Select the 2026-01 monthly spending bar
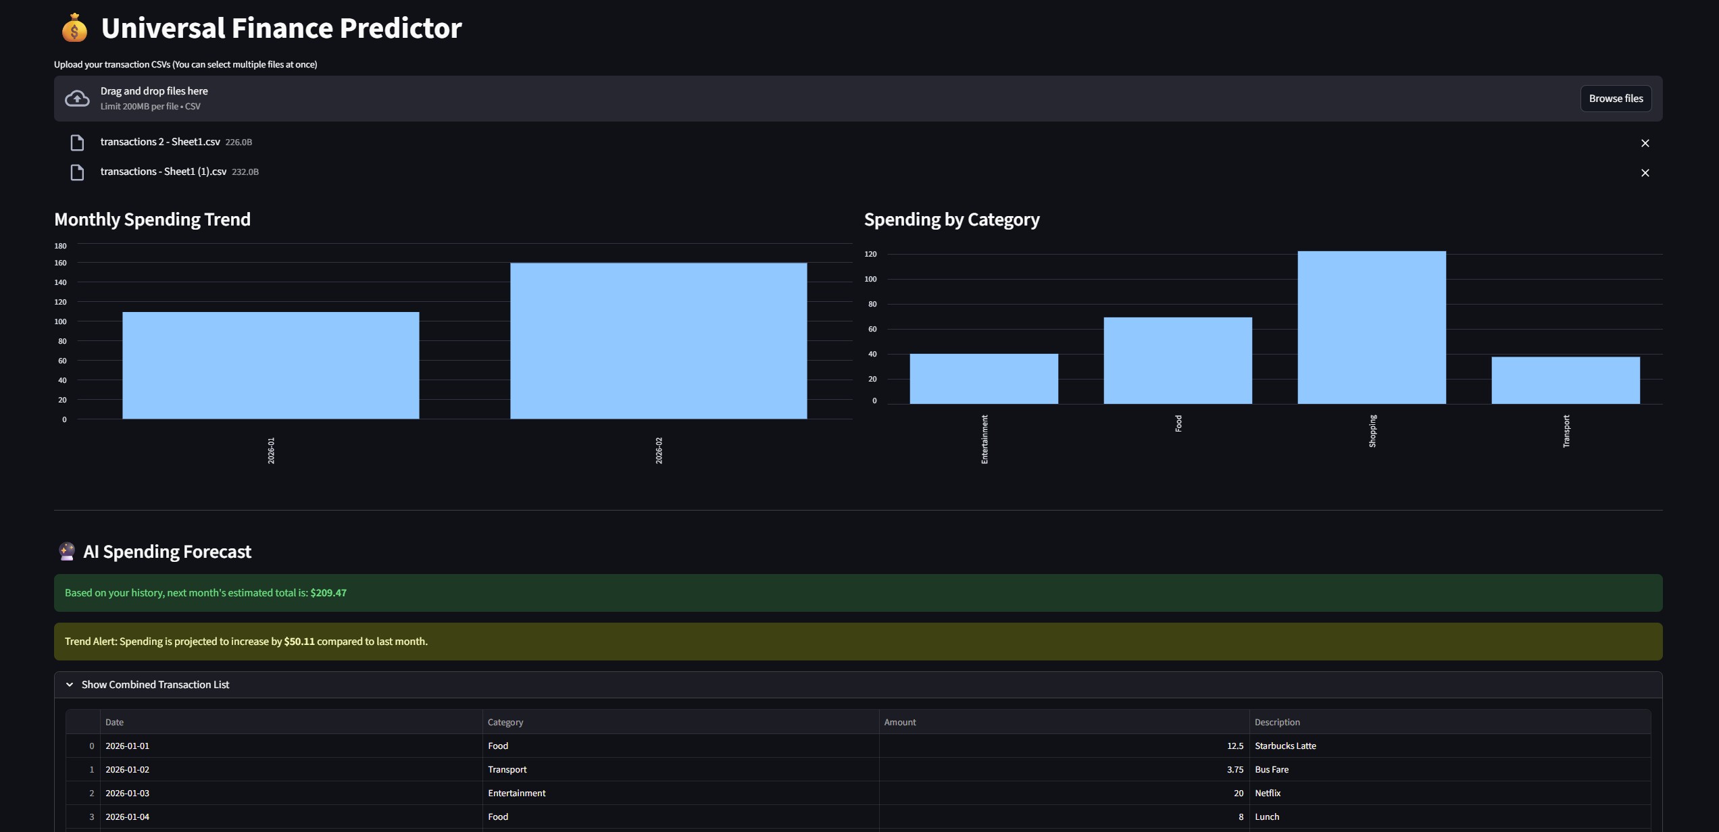 click(270, 365)
